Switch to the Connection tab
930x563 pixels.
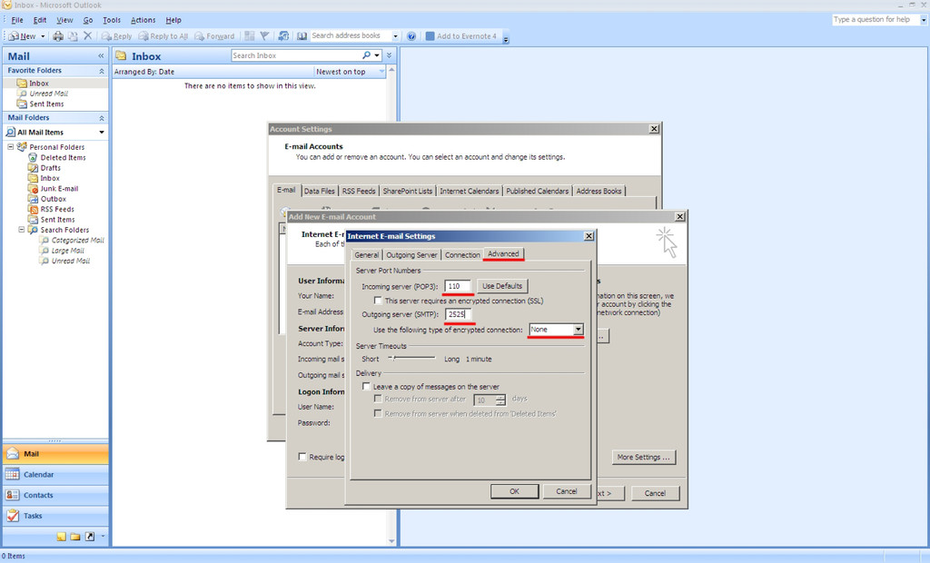click(462, 254)
